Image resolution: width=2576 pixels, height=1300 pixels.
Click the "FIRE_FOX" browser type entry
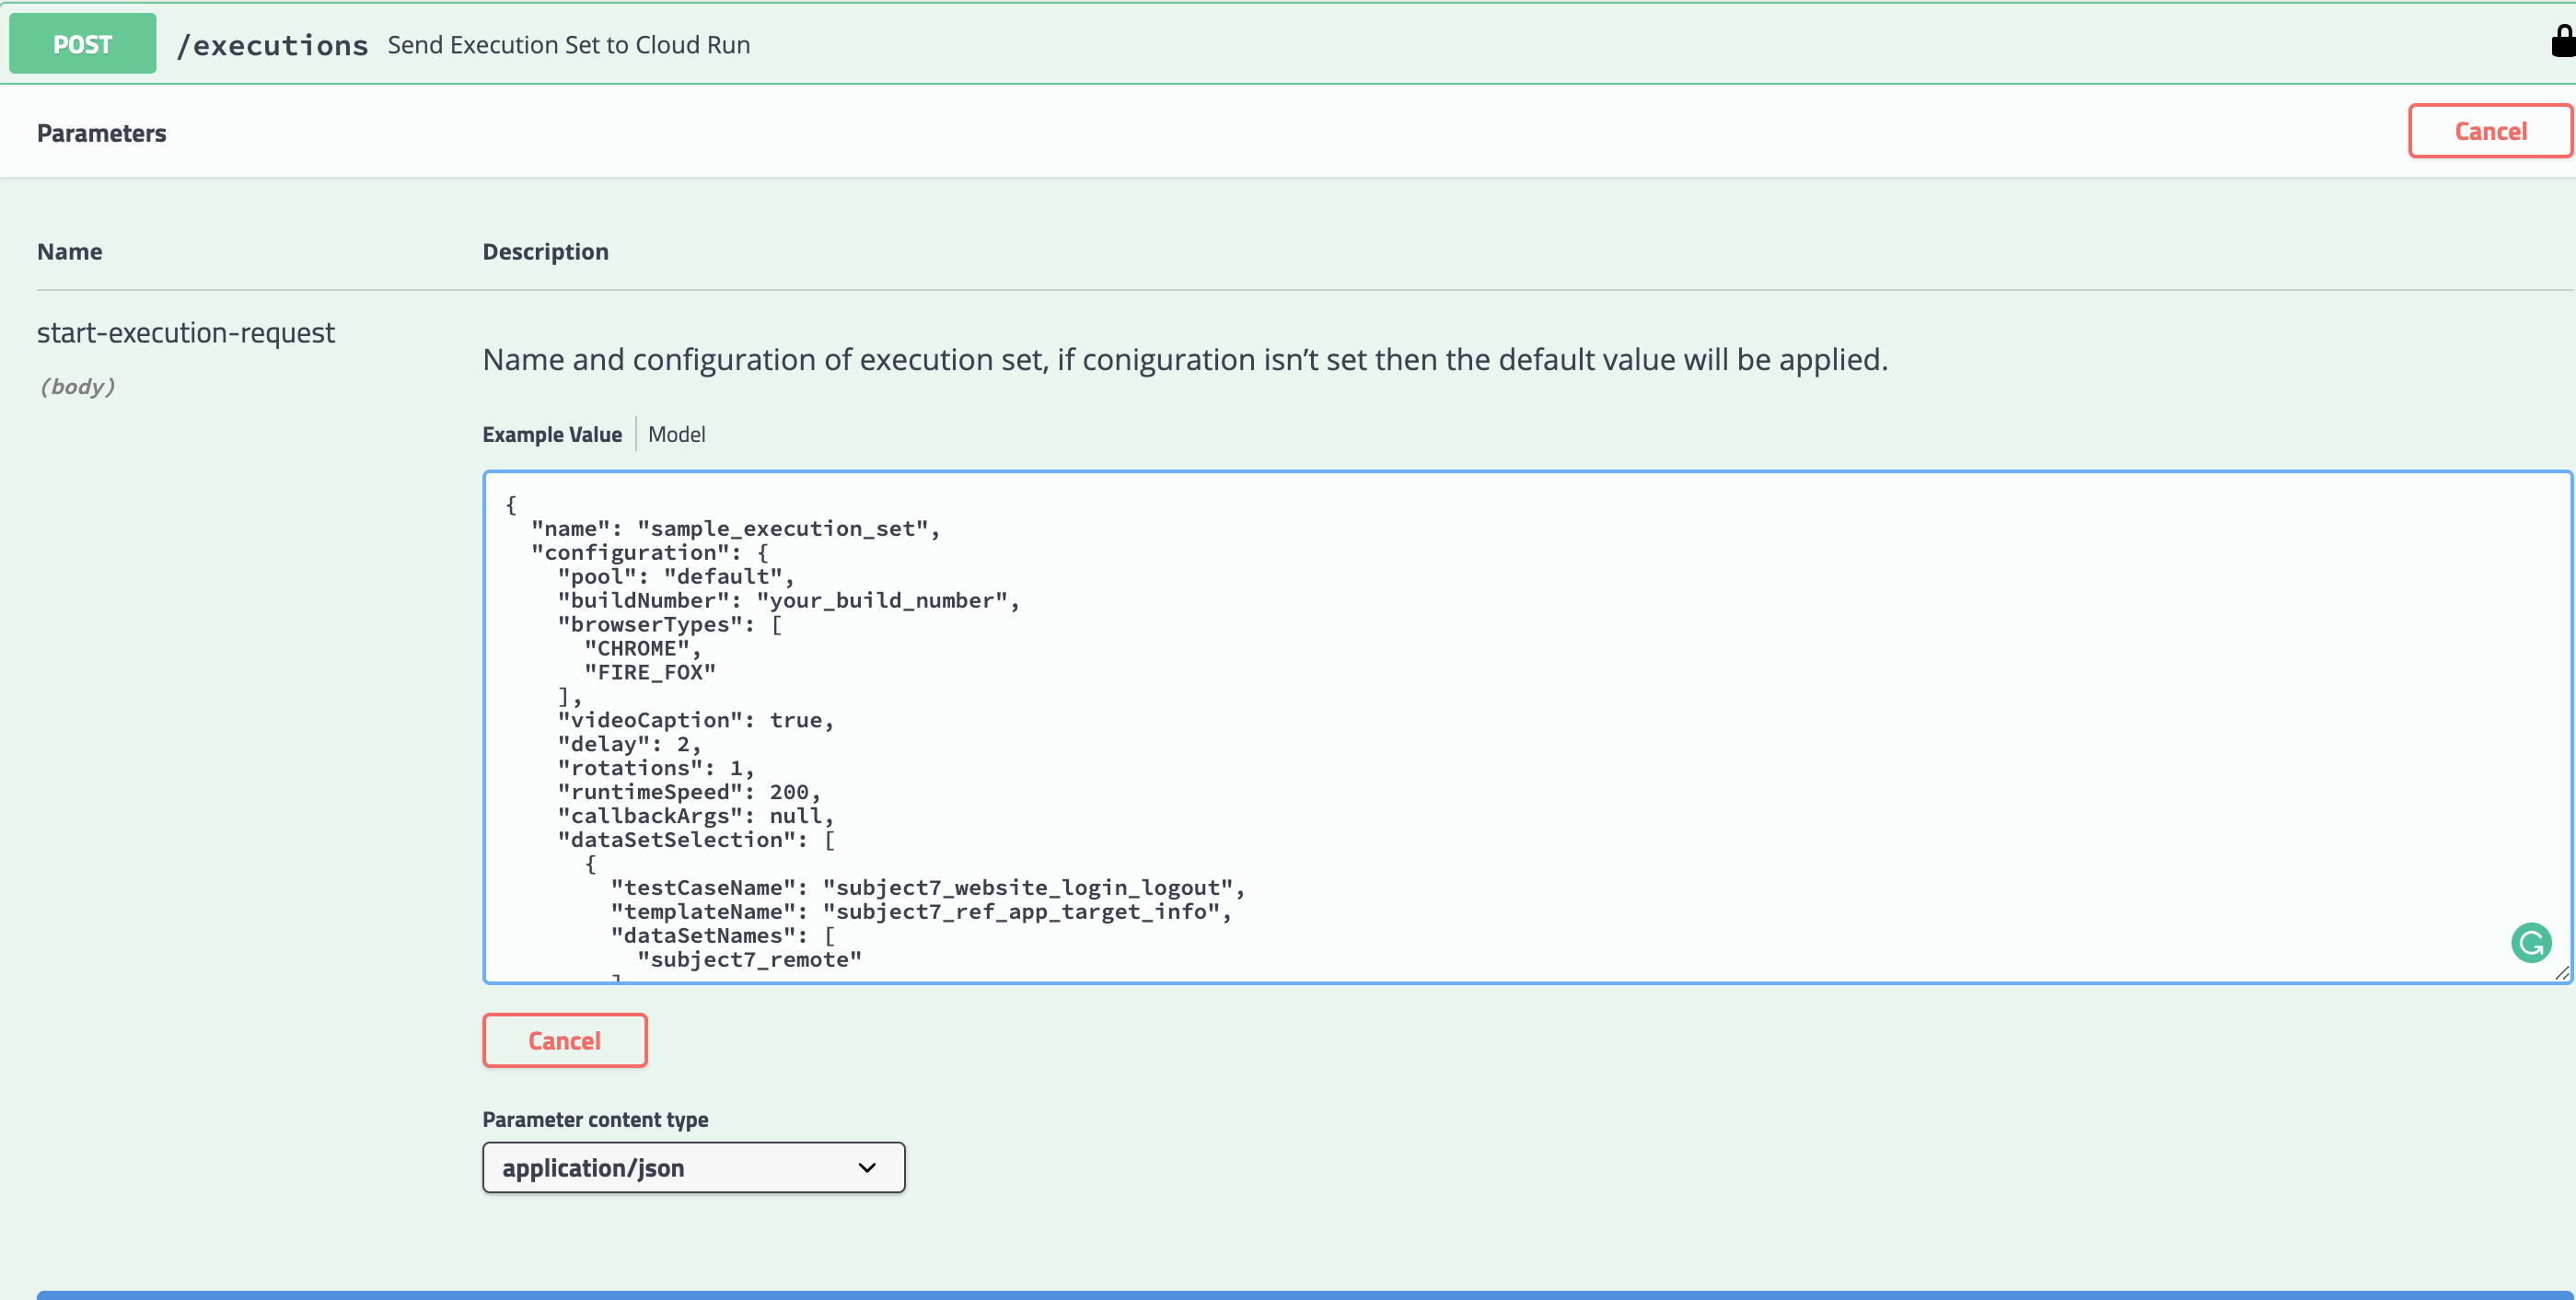(x=650, y=672)
